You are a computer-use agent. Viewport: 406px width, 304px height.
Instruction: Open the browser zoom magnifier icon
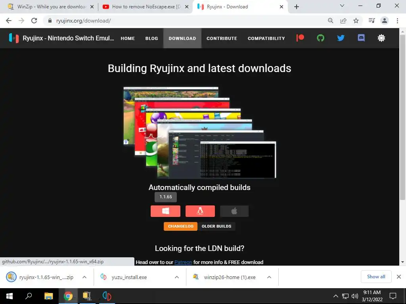(330, 21)
